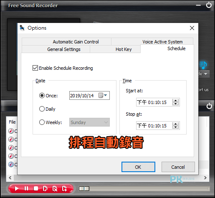Increase Start at time with up arrow
The height and width of the screenshot is (198, 215).
(175, 101)
